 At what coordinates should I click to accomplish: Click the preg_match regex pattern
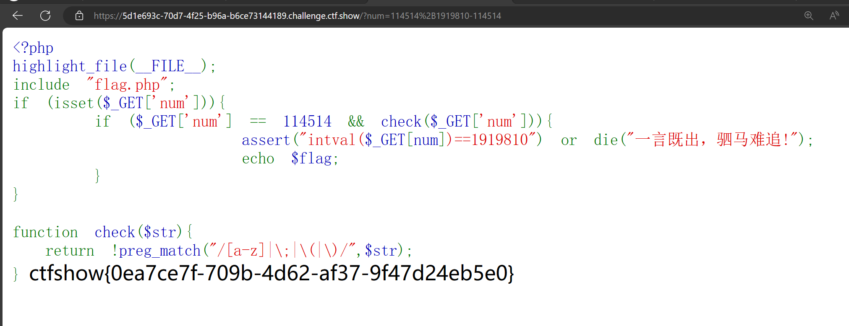[283, 251]
